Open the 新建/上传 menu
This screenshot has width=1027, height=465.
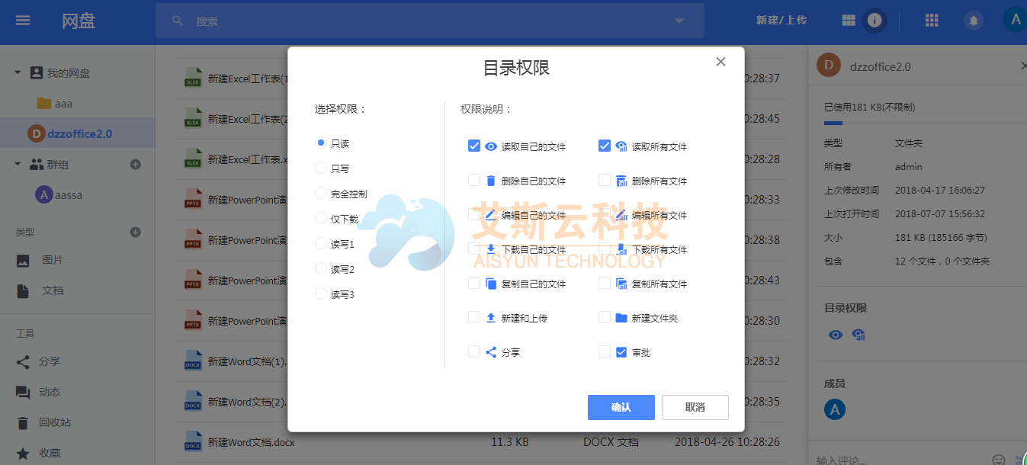(782, 20)
